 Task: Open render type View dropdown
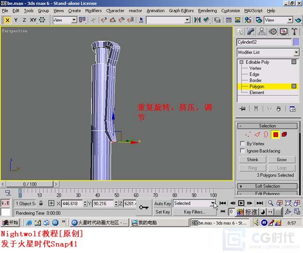pos(290,20)
